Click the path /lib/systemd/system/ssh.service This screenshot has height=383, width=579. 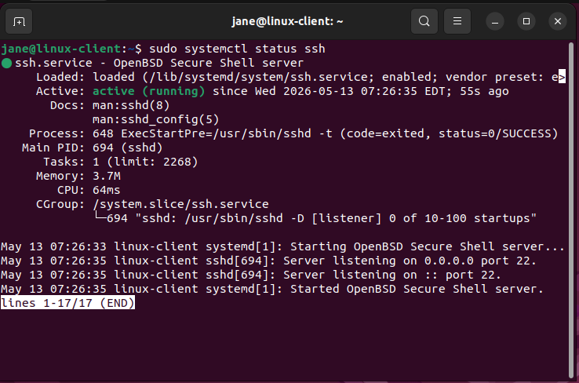pyautogui.click(x=259, y=77)
